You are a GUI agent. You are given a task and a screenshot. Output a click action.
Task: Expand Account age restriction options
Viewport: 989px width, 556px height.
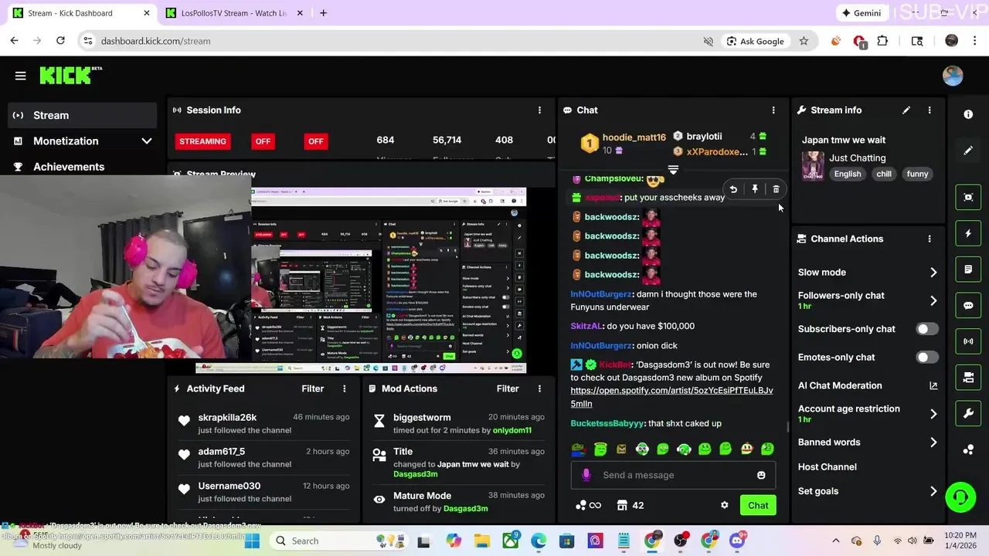click(x=933, y=414)
